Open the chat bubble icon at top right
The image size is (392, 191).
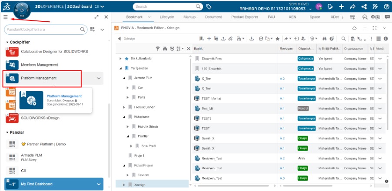pyautogui.click(x=387, y=17)
